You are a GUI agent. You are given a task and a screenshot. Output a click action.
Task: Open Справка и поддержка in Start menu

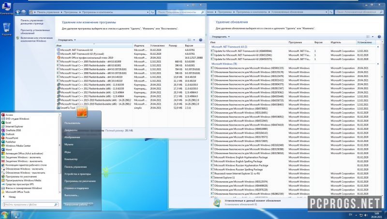pos(76,188)
